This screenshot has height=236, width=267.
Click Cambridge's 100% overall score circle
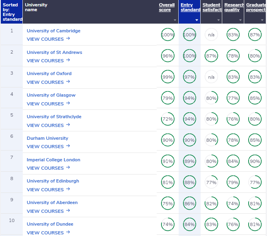click(168, 34)
